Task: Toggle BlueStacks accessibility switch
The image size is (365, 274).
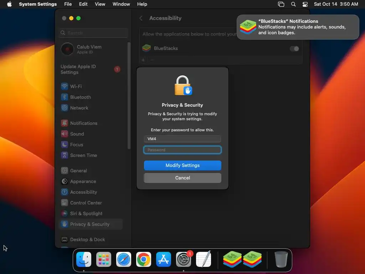Action: point(294,49)
